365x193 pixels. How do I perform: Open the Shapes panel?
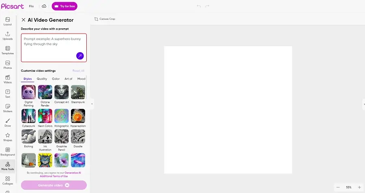[x=8, y=137]
